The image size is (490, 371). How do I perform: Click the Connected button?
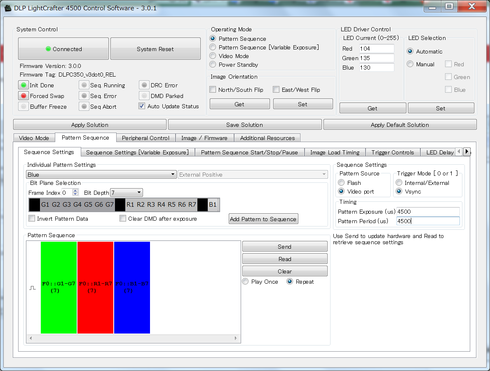(x=63, y=49)
